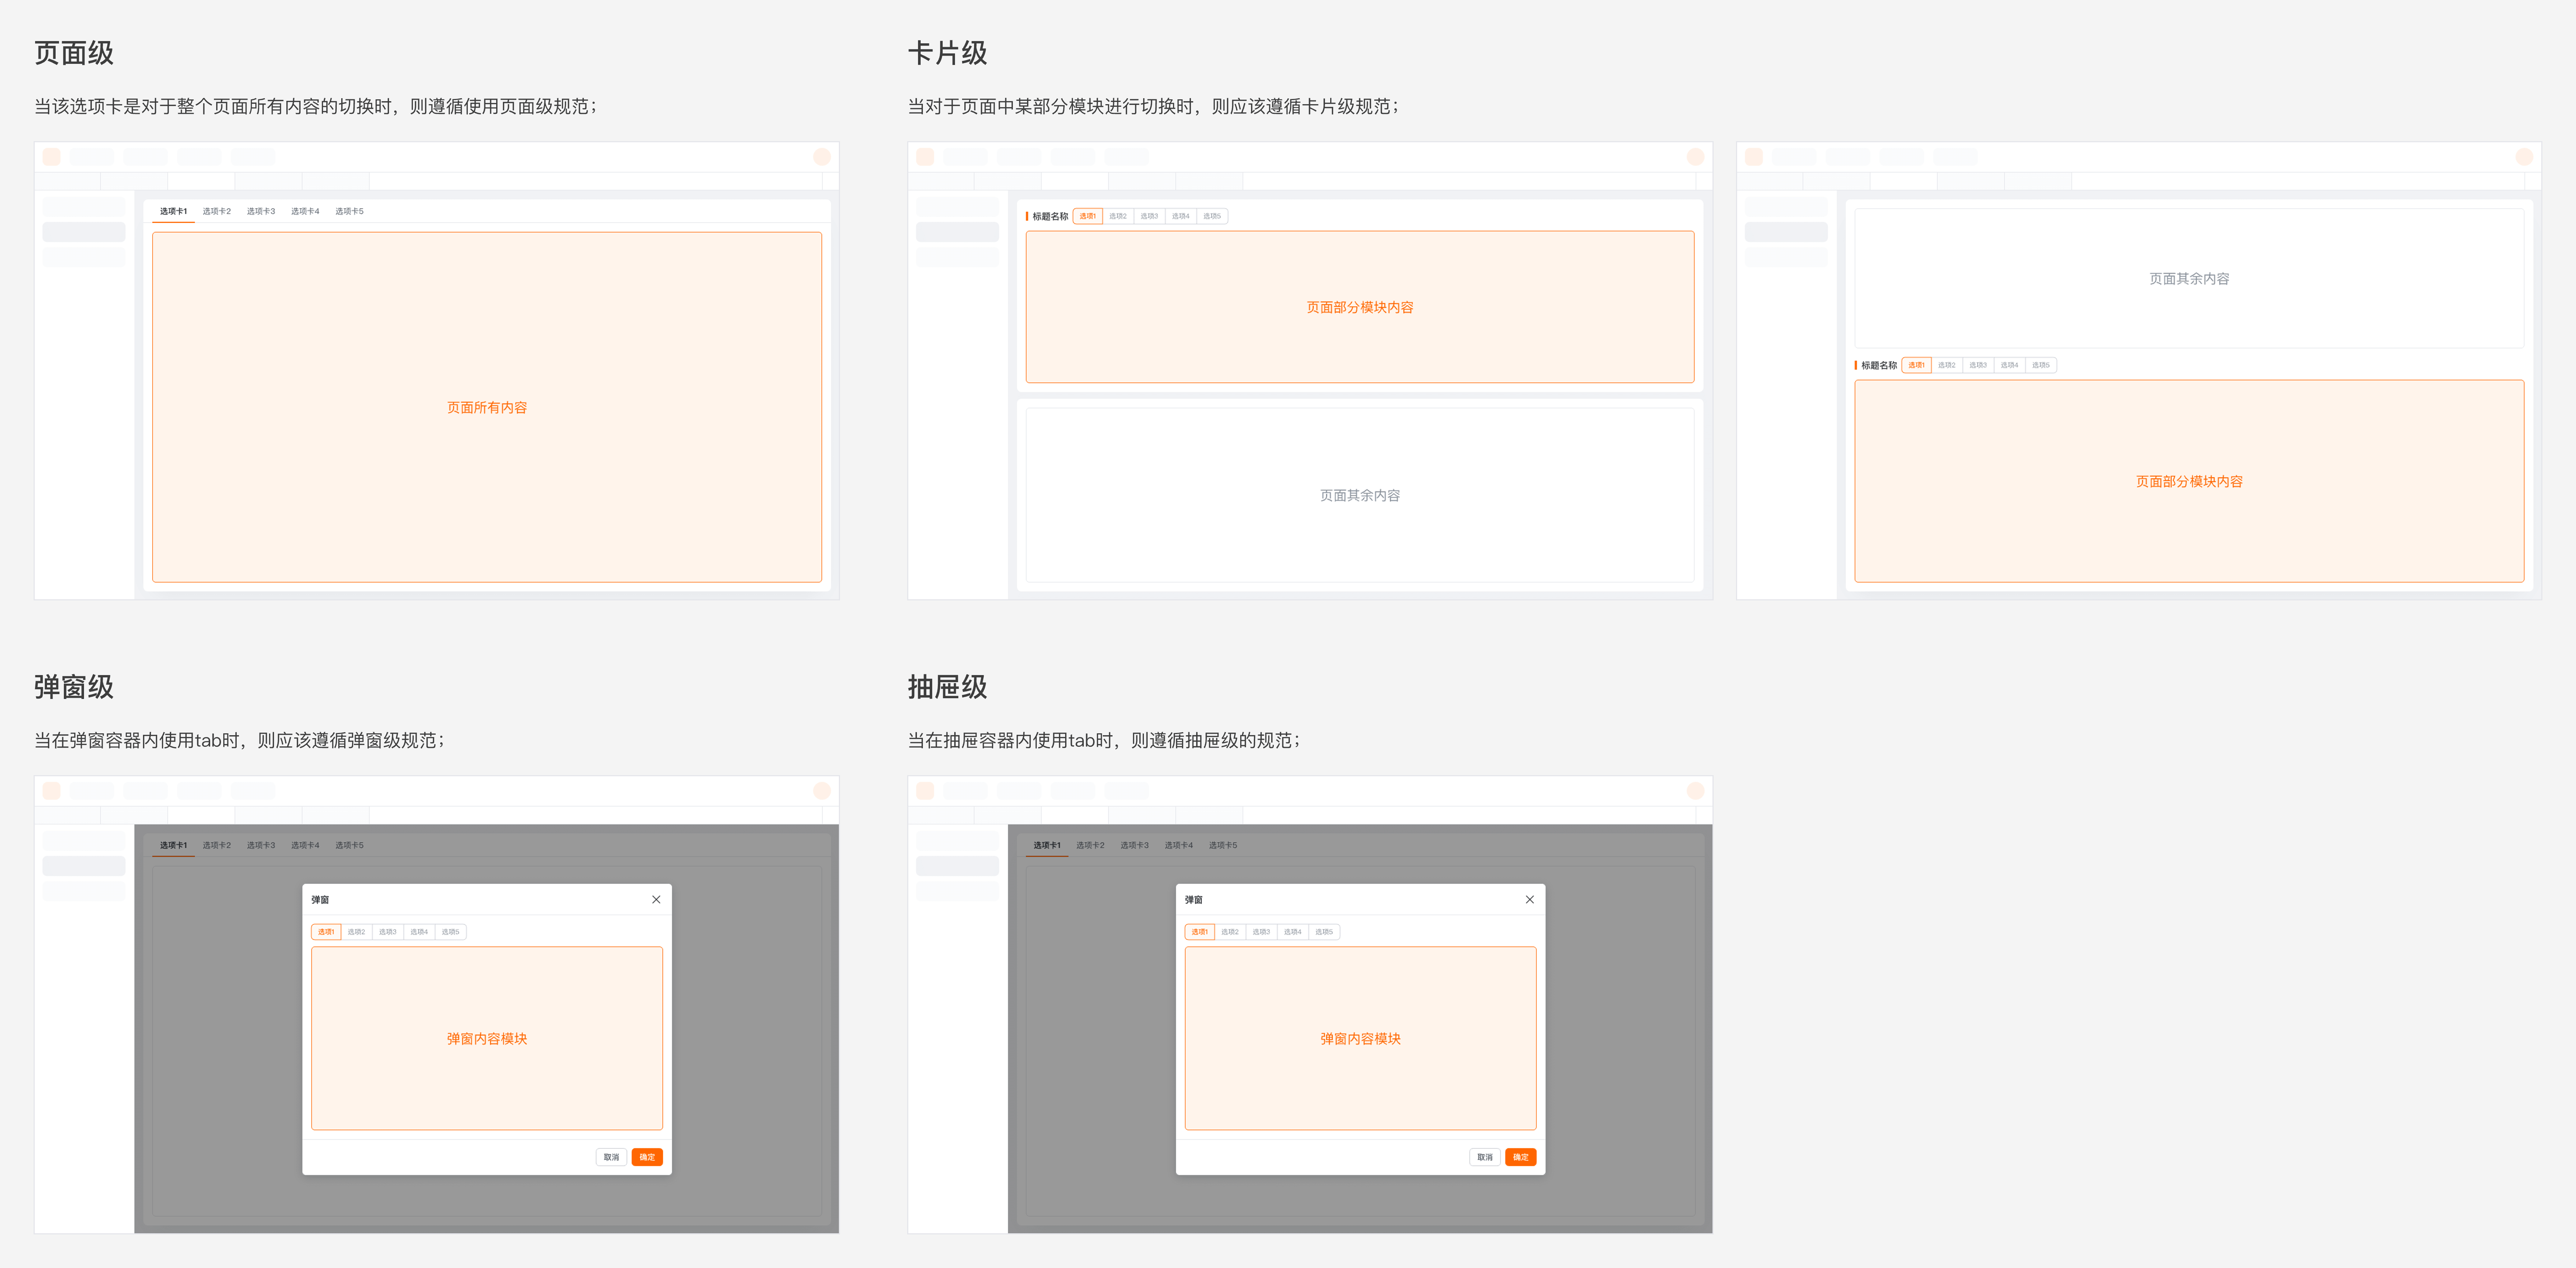Click 取消 in the 弹窗级 dialog
Viewport: 2576px width, 1268px height.
611,1157
